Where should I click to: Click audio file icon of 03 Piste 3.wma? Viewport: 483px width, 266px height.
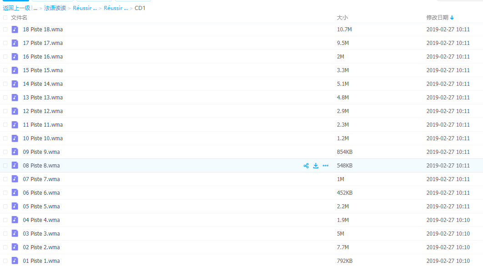point(15,233)
